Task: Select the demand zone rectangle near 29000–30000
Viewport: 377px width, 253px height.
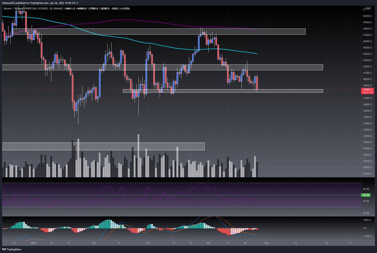Action: [103, 146]
